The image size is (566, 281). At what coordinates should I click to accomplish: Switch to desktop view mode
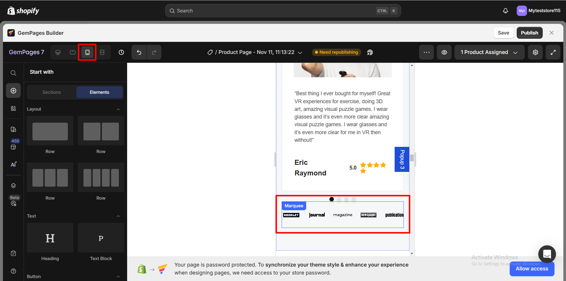(x=58, y=52)
